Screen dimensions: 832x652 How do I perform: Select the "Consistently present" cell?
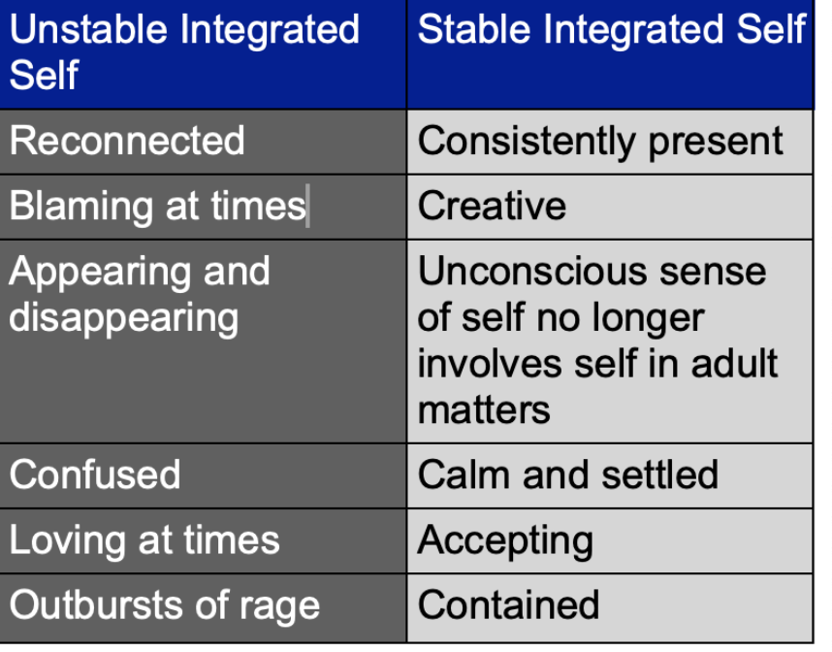611,142
